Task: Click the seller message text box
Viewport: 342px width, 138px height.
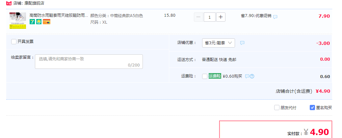Action: [89, 62]
